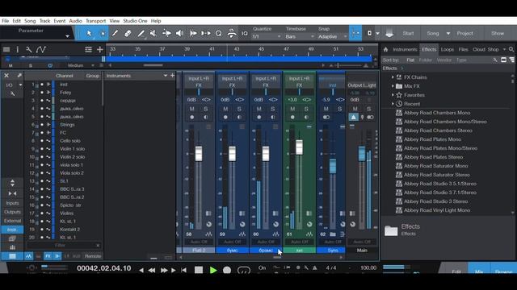Select the Eraser tool

click(128, 33)
